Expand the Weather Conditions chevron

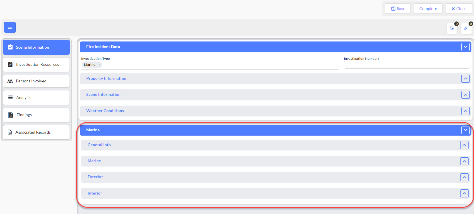465,111
